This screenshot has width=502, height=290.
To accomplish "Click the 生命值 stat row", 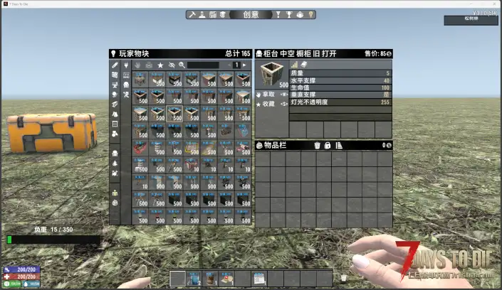I will [x=340, y=87].
